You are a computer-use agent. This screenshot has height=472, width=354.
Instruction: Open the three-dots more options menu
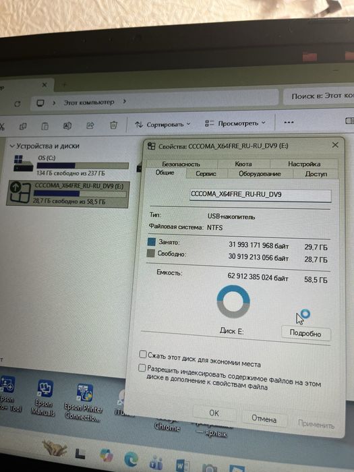pyautogui.click(x=289, y=123)
